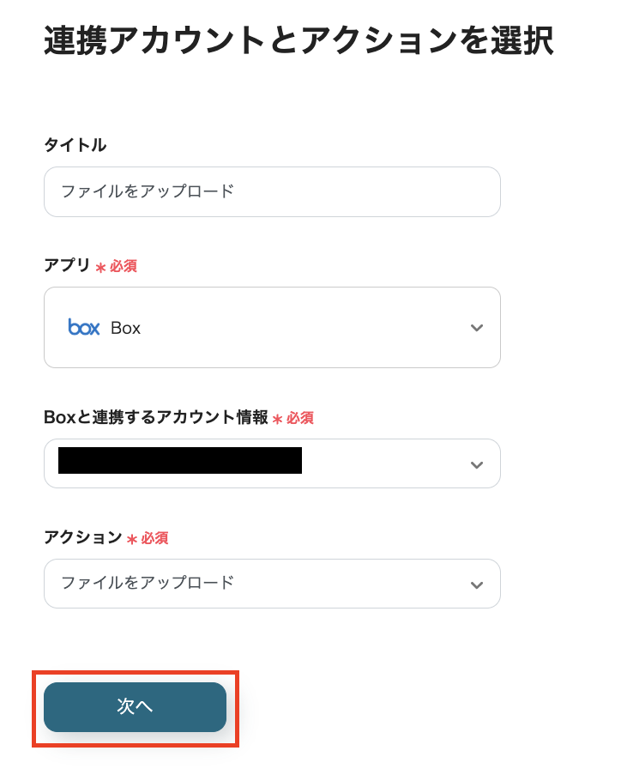621x781 pixels.
Task: Click the 必須 marker next to アプリ
Action: [123, 267]
